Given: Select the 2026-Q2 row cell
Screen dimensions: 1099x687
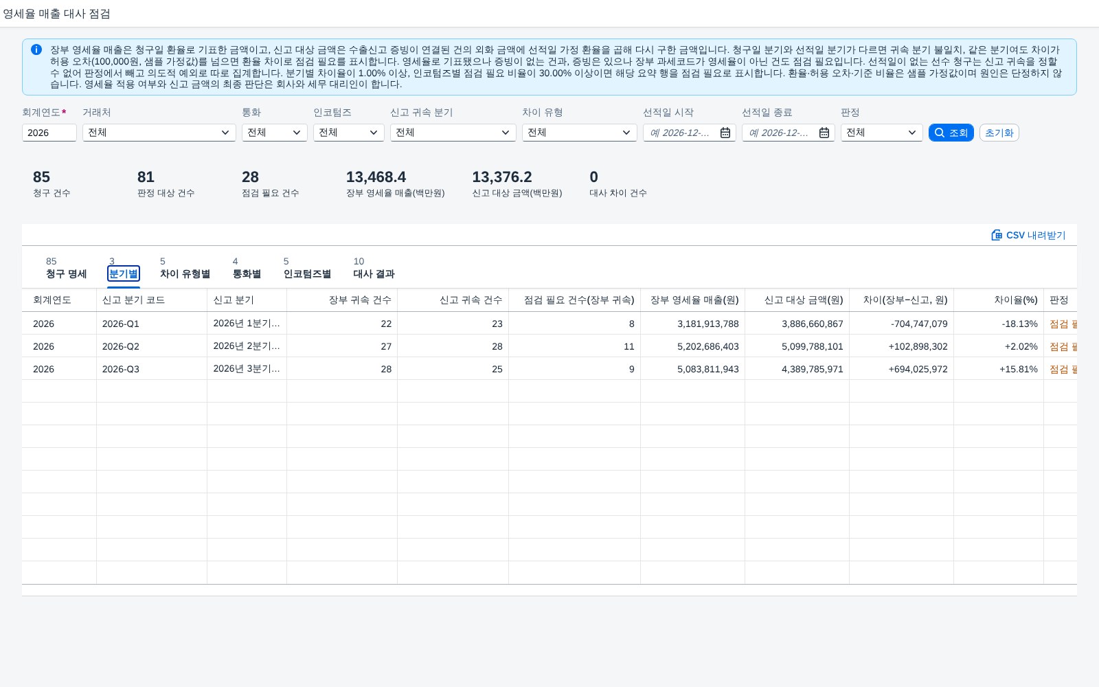Looking at the screenshot, I should pos(152,346).
